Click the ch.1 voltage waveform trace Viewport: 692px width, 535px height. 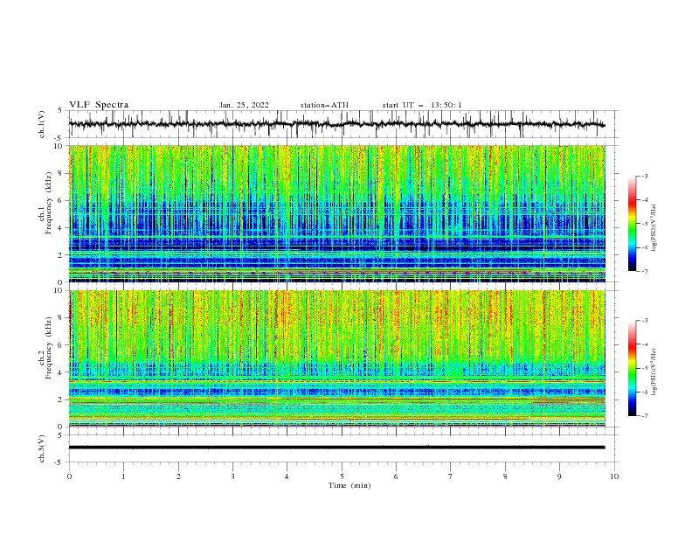tap(336, 124)
